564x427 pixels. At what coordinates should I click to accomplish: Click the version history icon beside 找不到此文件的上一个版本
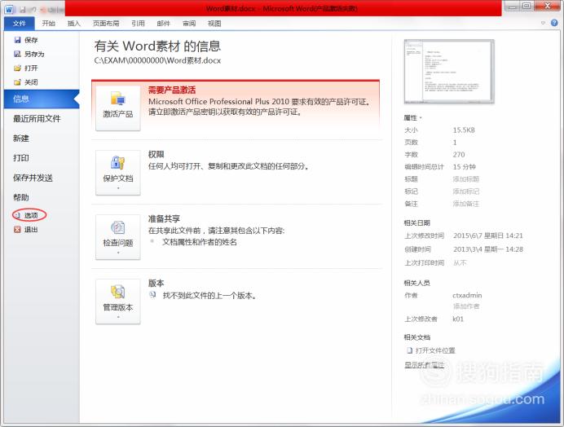point(153,295)
